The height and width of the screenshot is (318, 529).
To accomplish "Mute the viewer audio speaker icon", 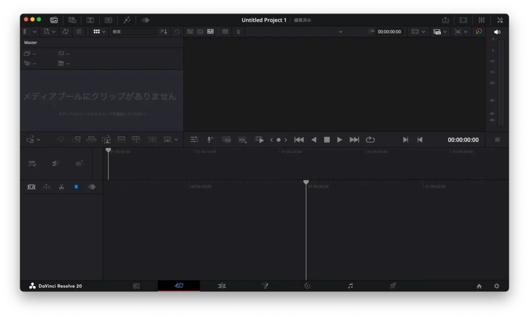I will (497, 31).
